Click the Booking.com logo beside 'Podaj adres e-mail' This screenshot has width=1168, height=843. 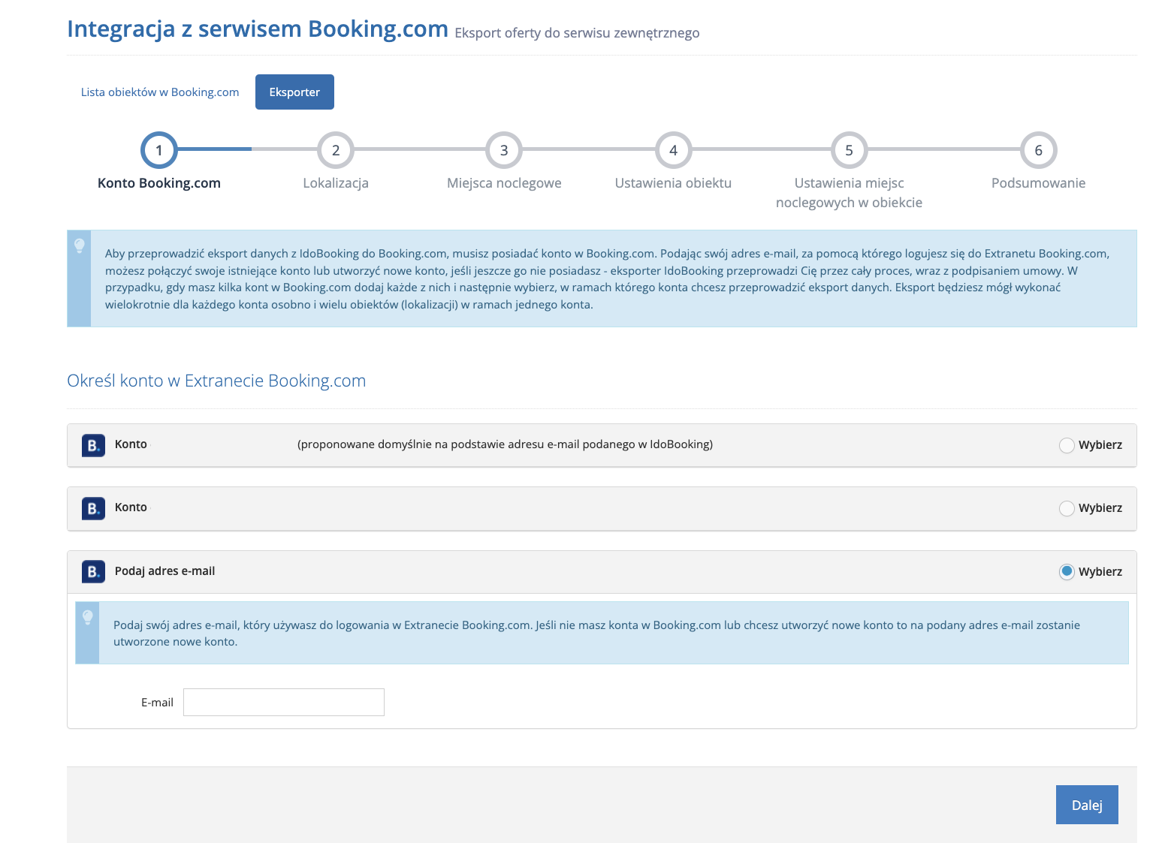[93, 572]
